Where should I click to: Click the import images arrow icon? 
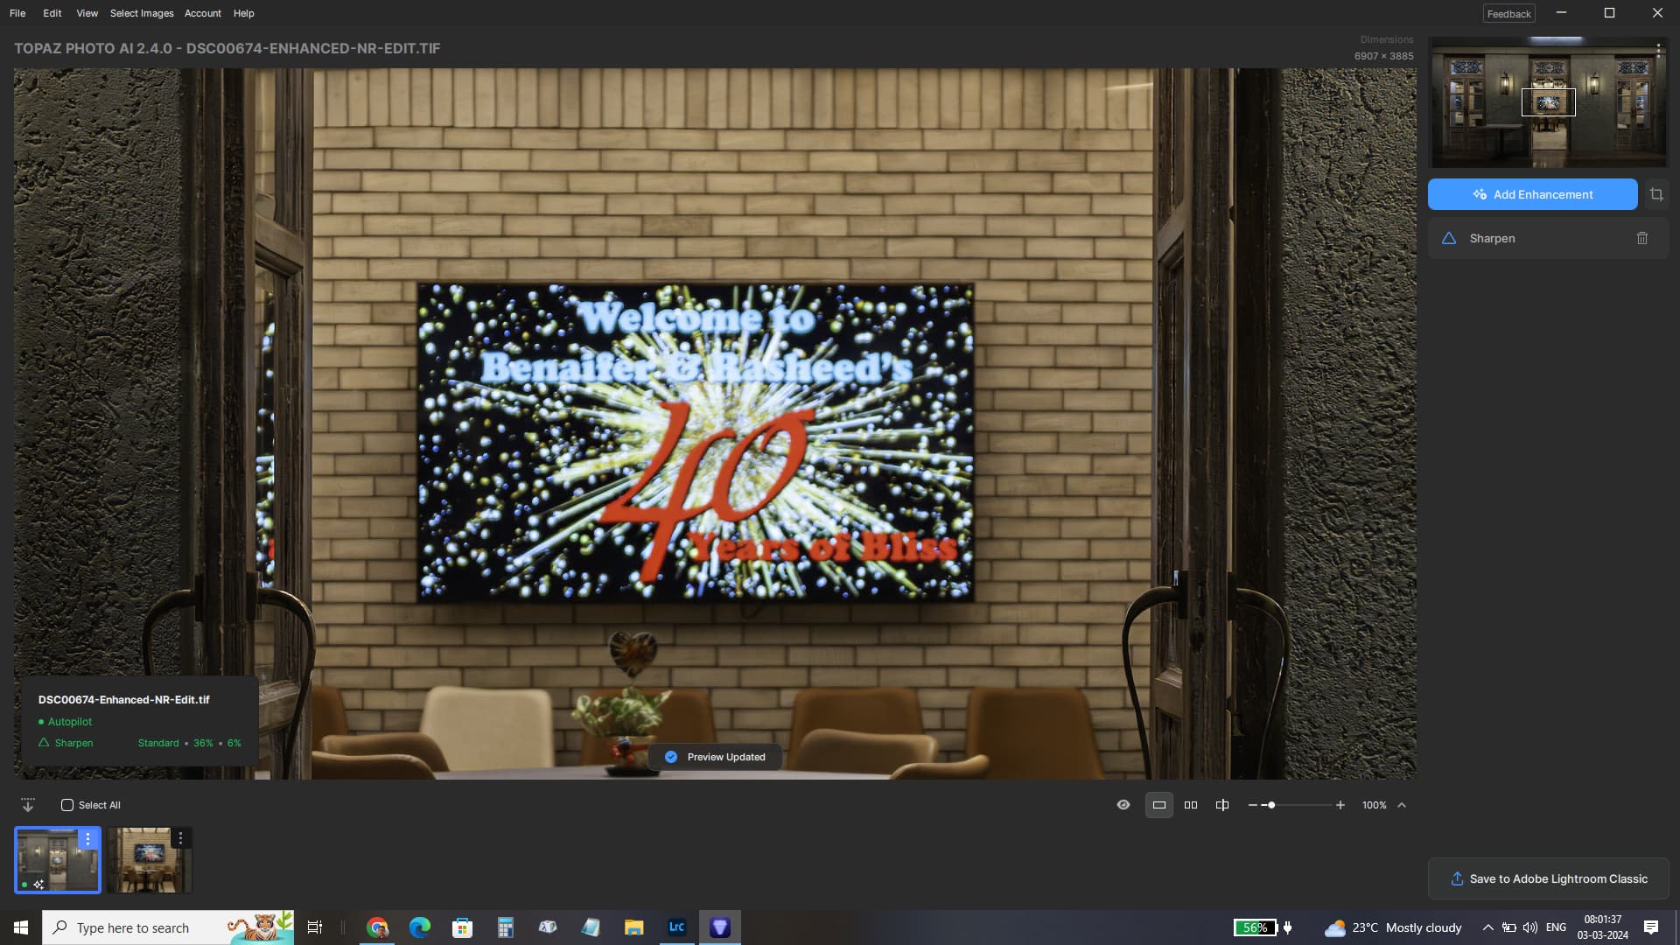(28, 805)
